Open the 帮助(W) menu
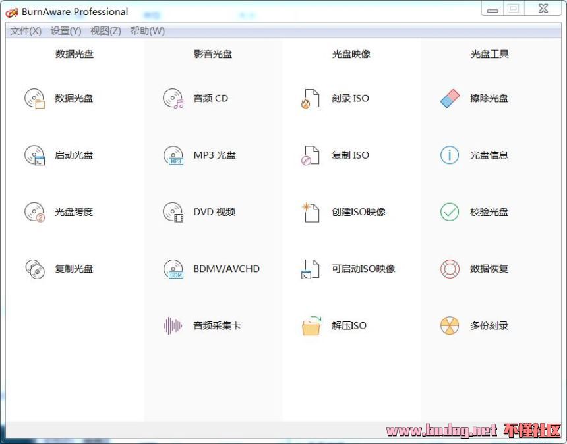The width and height of the screenshot is (567, 444). coord(147,31)
